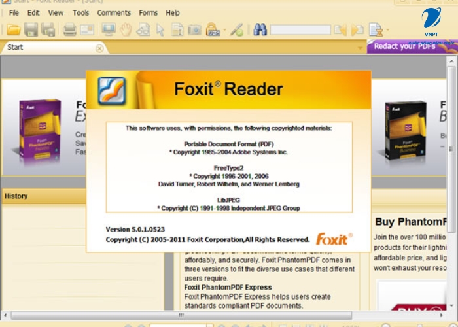The image size is (458, 327).
Task: Choose the Snapshot camera tool
Action: (x=194, y=29)
